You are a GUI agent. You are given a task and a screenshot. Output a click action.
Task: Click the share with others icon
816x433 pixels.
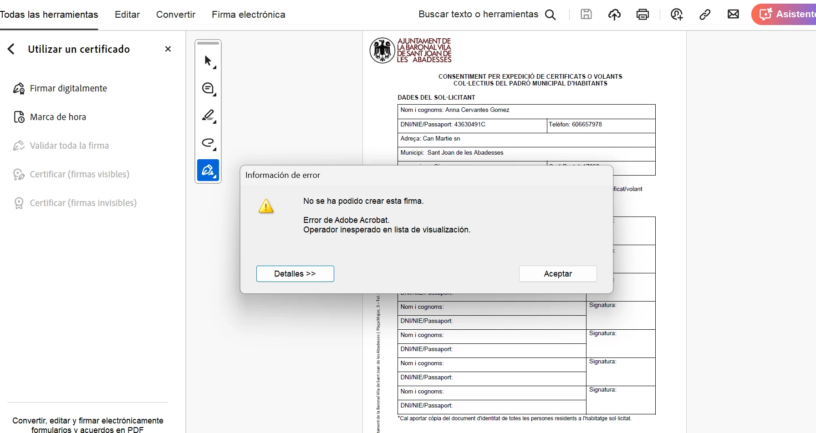677,15
